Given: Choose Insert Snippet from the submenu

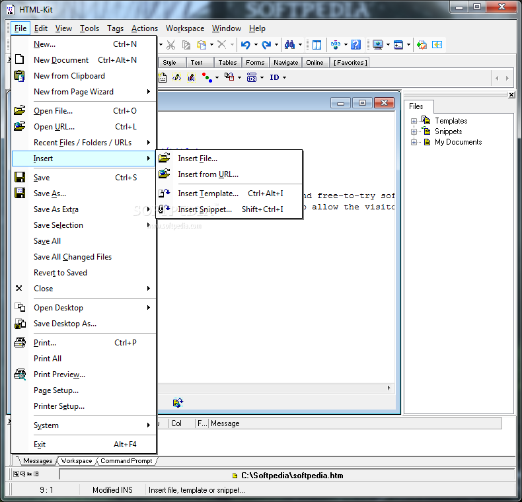Looking at the screenshot, I should click(229, 209).
